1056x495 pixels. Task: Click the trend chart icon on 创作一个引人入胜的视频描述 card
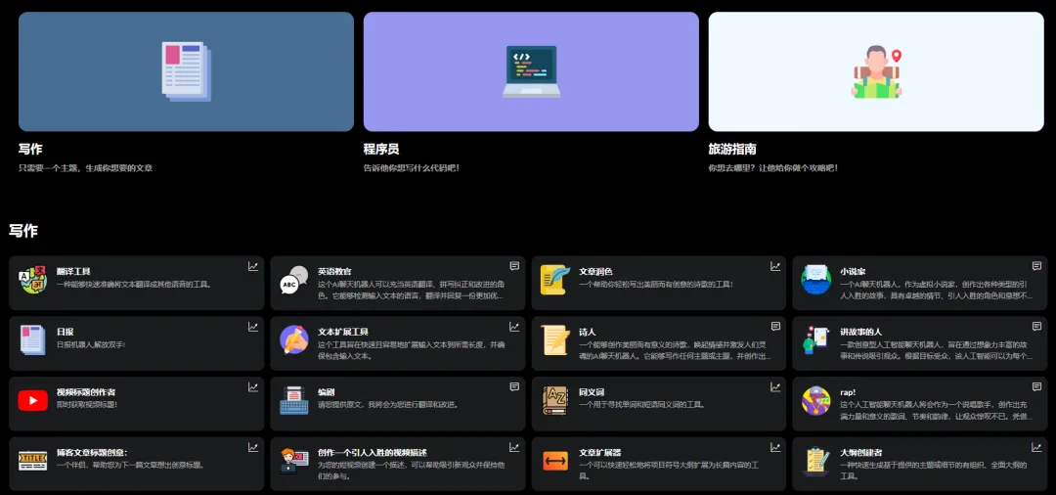coord(514,447)
